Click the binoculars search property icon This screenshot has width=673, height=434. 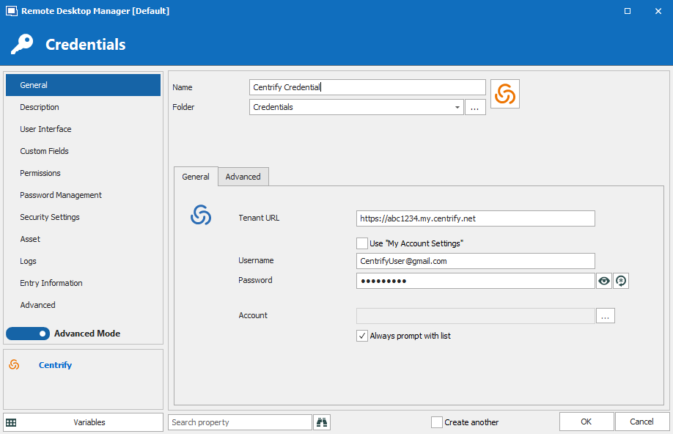click(322, 422)
